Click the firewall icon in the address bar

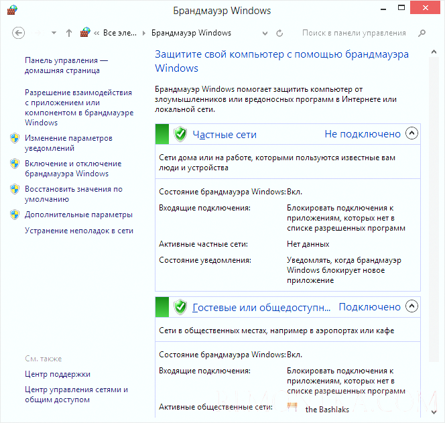pyautogui.click(x=85, y=33)
